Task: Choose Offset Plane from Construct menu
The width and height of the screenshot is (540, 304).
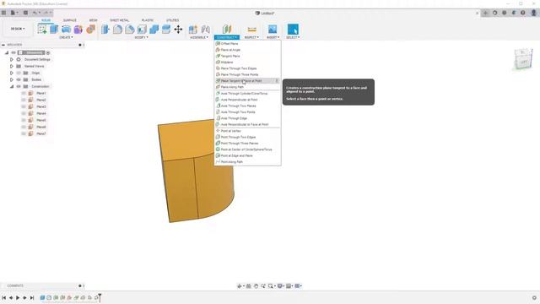Action: (x=247, y=44)
